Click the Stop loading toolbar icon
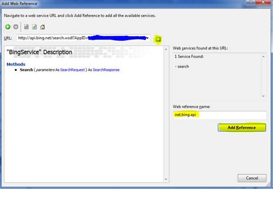Viewport: 273px width, 218px height. click(26, 27)
